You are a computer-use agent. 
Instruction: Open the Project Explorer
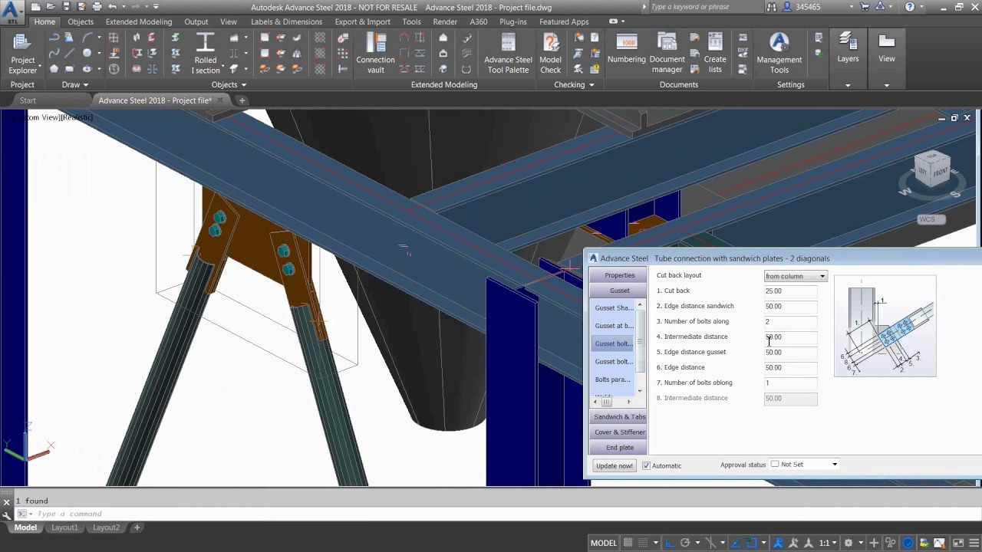[x=22, y=54]
